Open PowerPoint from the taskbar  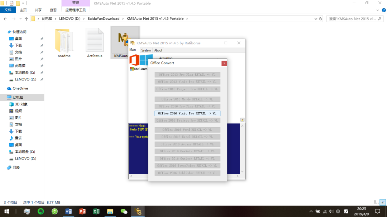point(82,211)
